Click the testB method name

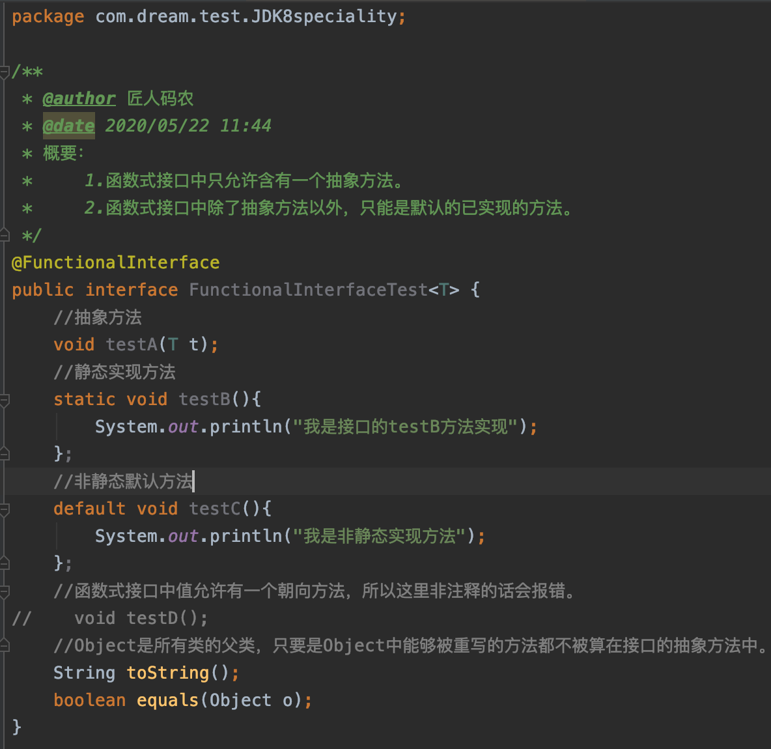[x=204, y=399]
